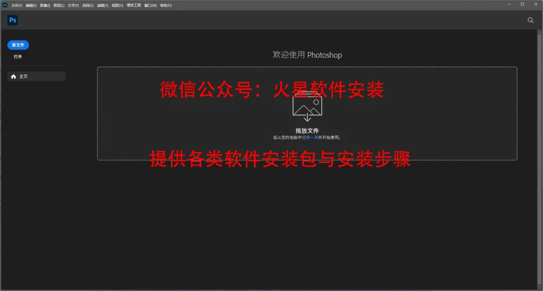Click the 拖放文件 text
Viewport: 543px width, 291px height.
tap(307, 130)
